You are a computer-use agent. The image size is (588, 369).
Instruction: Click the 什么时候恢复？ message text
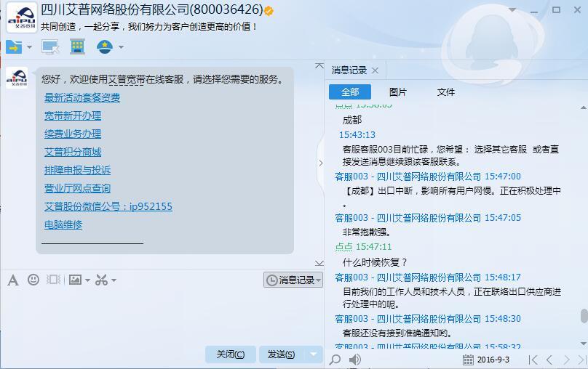point(375,262)
